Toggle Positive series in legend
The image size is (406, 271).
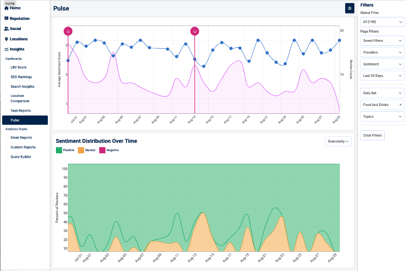pyautogui.click(x=59, y=150)
